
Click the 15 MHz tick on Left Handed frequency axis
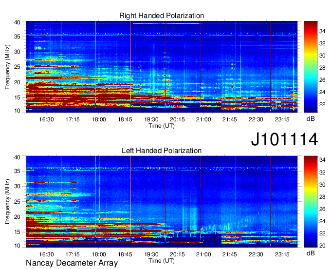(x=17, y=232)
